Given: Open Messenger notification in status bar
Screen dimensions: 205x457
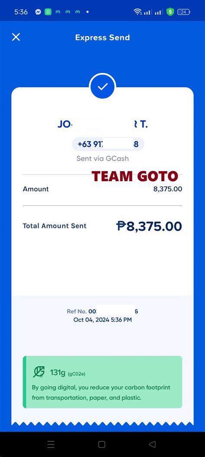Looking at the screenshot, I should [38, 12].
